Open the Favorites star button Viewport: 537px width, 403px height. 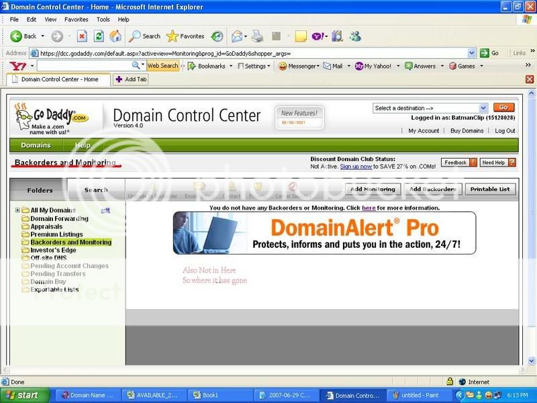point(173,36)
